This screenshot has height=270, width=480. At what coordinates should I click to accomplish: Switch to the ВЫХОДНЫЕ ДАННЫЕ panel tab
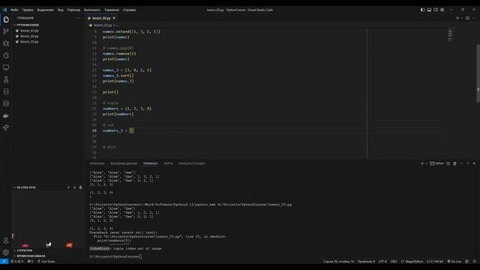pos(123,163)
